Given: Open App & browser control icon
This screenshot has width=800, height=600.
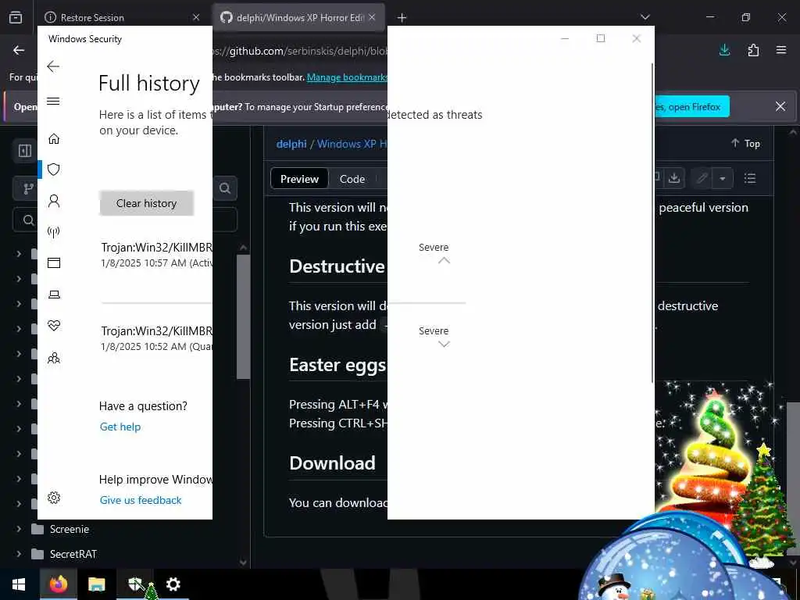Looking at the screenshot, I should point(54,262).
